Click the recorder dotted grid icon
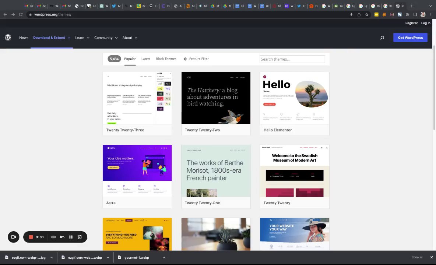Image resolution: width=436 pixels, height=265 pixels. click(x=53, y=237)
